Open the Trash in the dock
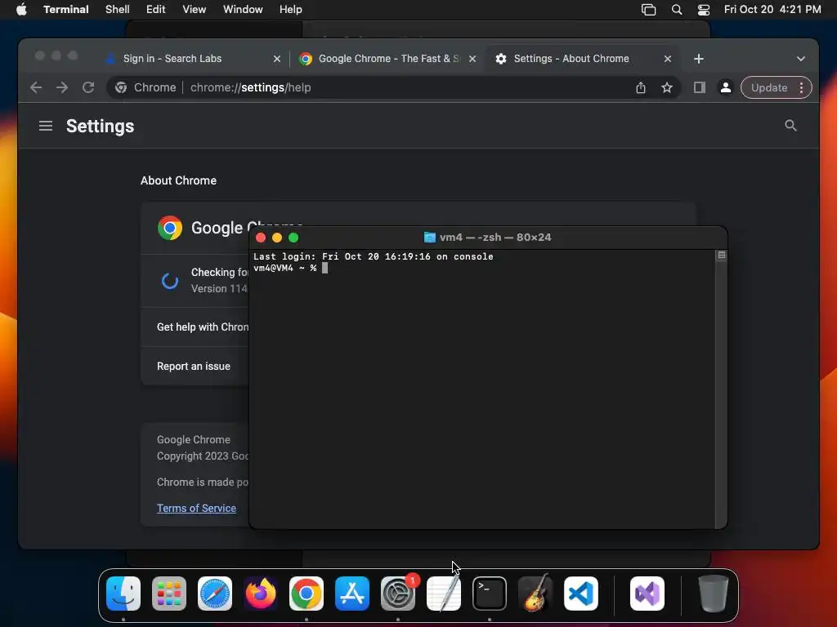The width and height of the screenshot is (837, 627). click(713, 594)
